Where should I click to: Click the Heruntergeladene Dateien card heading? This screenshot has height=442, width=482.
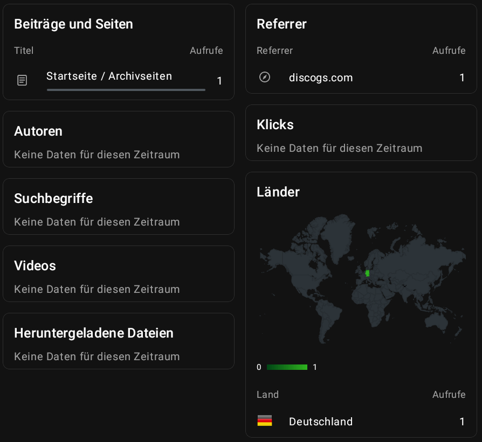click(94, 333)
